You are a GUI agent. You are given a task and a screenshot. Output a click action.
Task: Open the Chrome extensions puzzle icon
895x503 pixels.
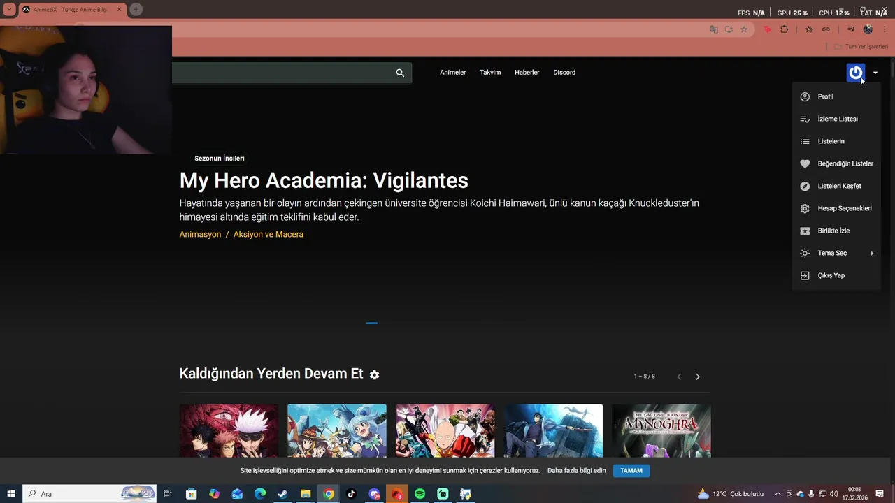tap(784, 29)
